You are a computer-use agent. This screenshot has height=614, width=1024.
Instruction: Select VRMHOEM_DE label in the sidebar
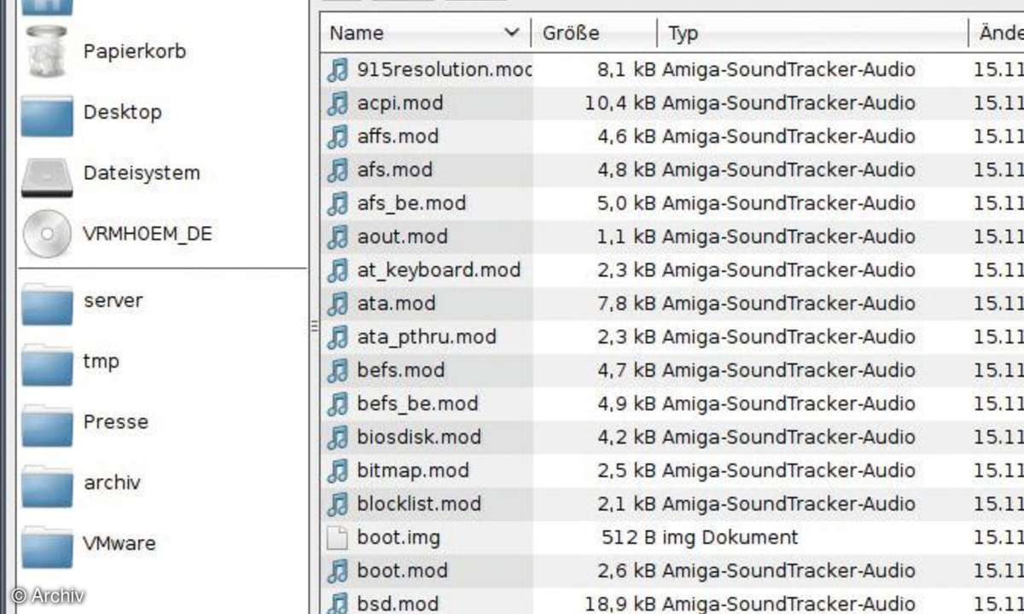click(148, 234)
